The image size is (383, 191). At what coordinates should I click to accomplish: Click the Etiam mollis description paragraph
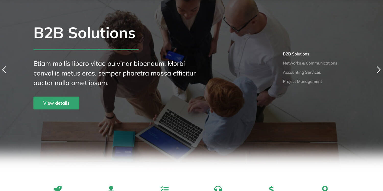114,73
